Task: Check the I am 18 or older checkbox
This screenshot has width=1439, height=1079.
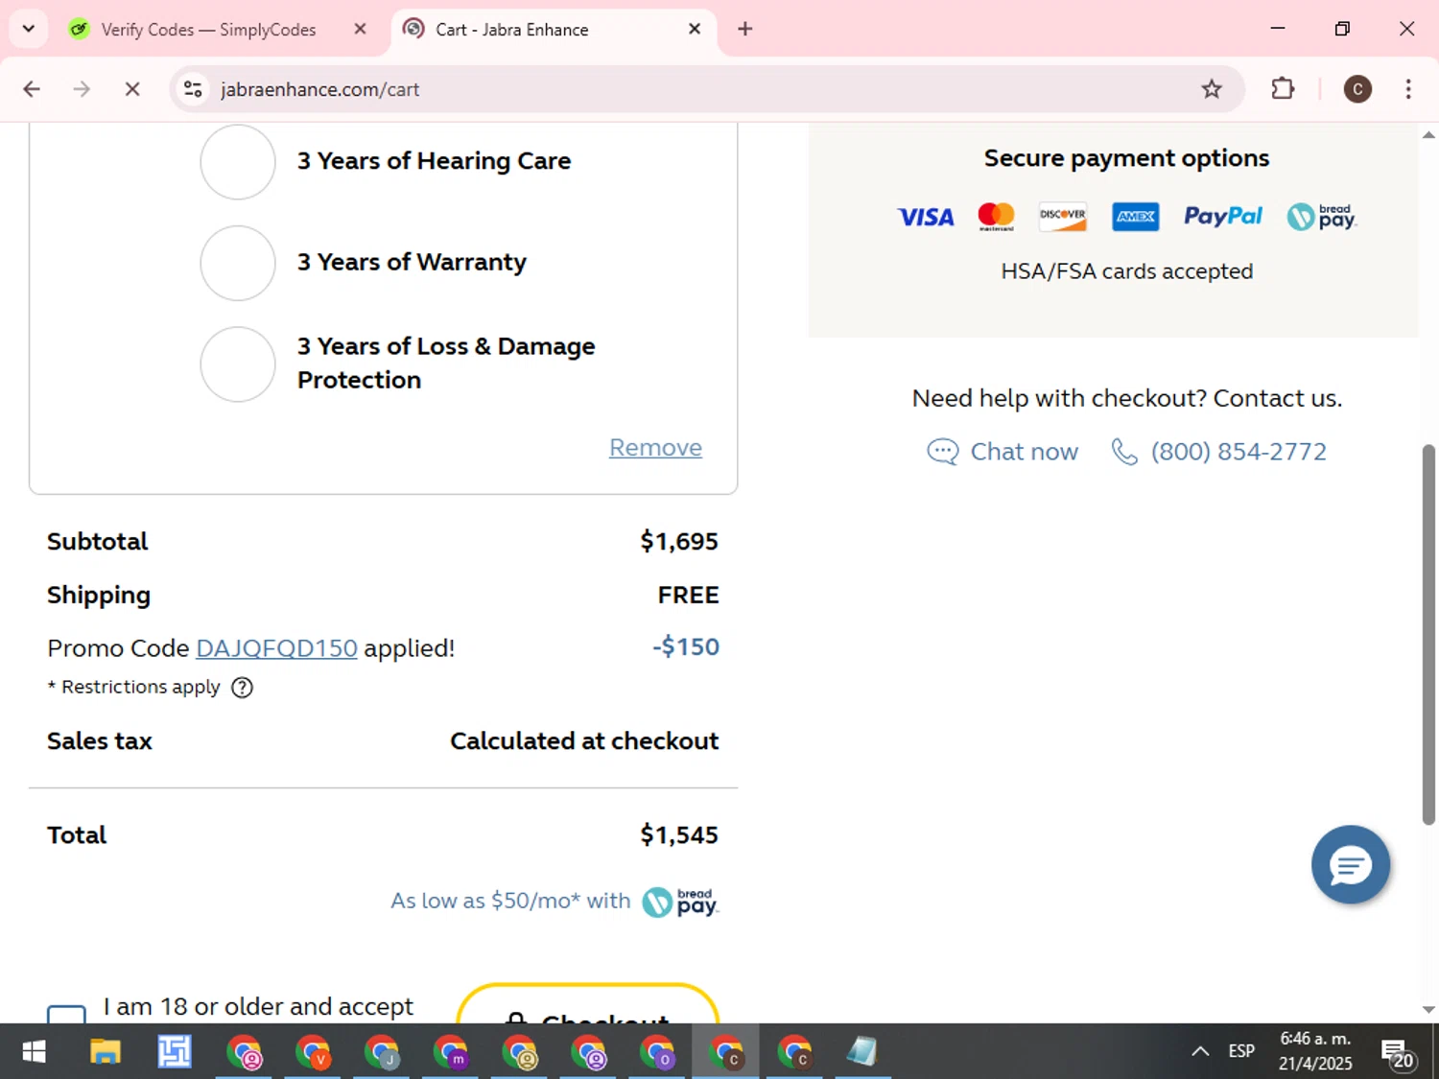Action: 66,1014
